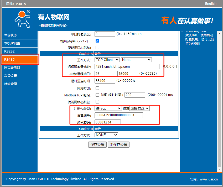This screenshot has height=187, width=223.
Task: Click the 保存设置 button
Action: pyautogui.click(x=97, y=145)
